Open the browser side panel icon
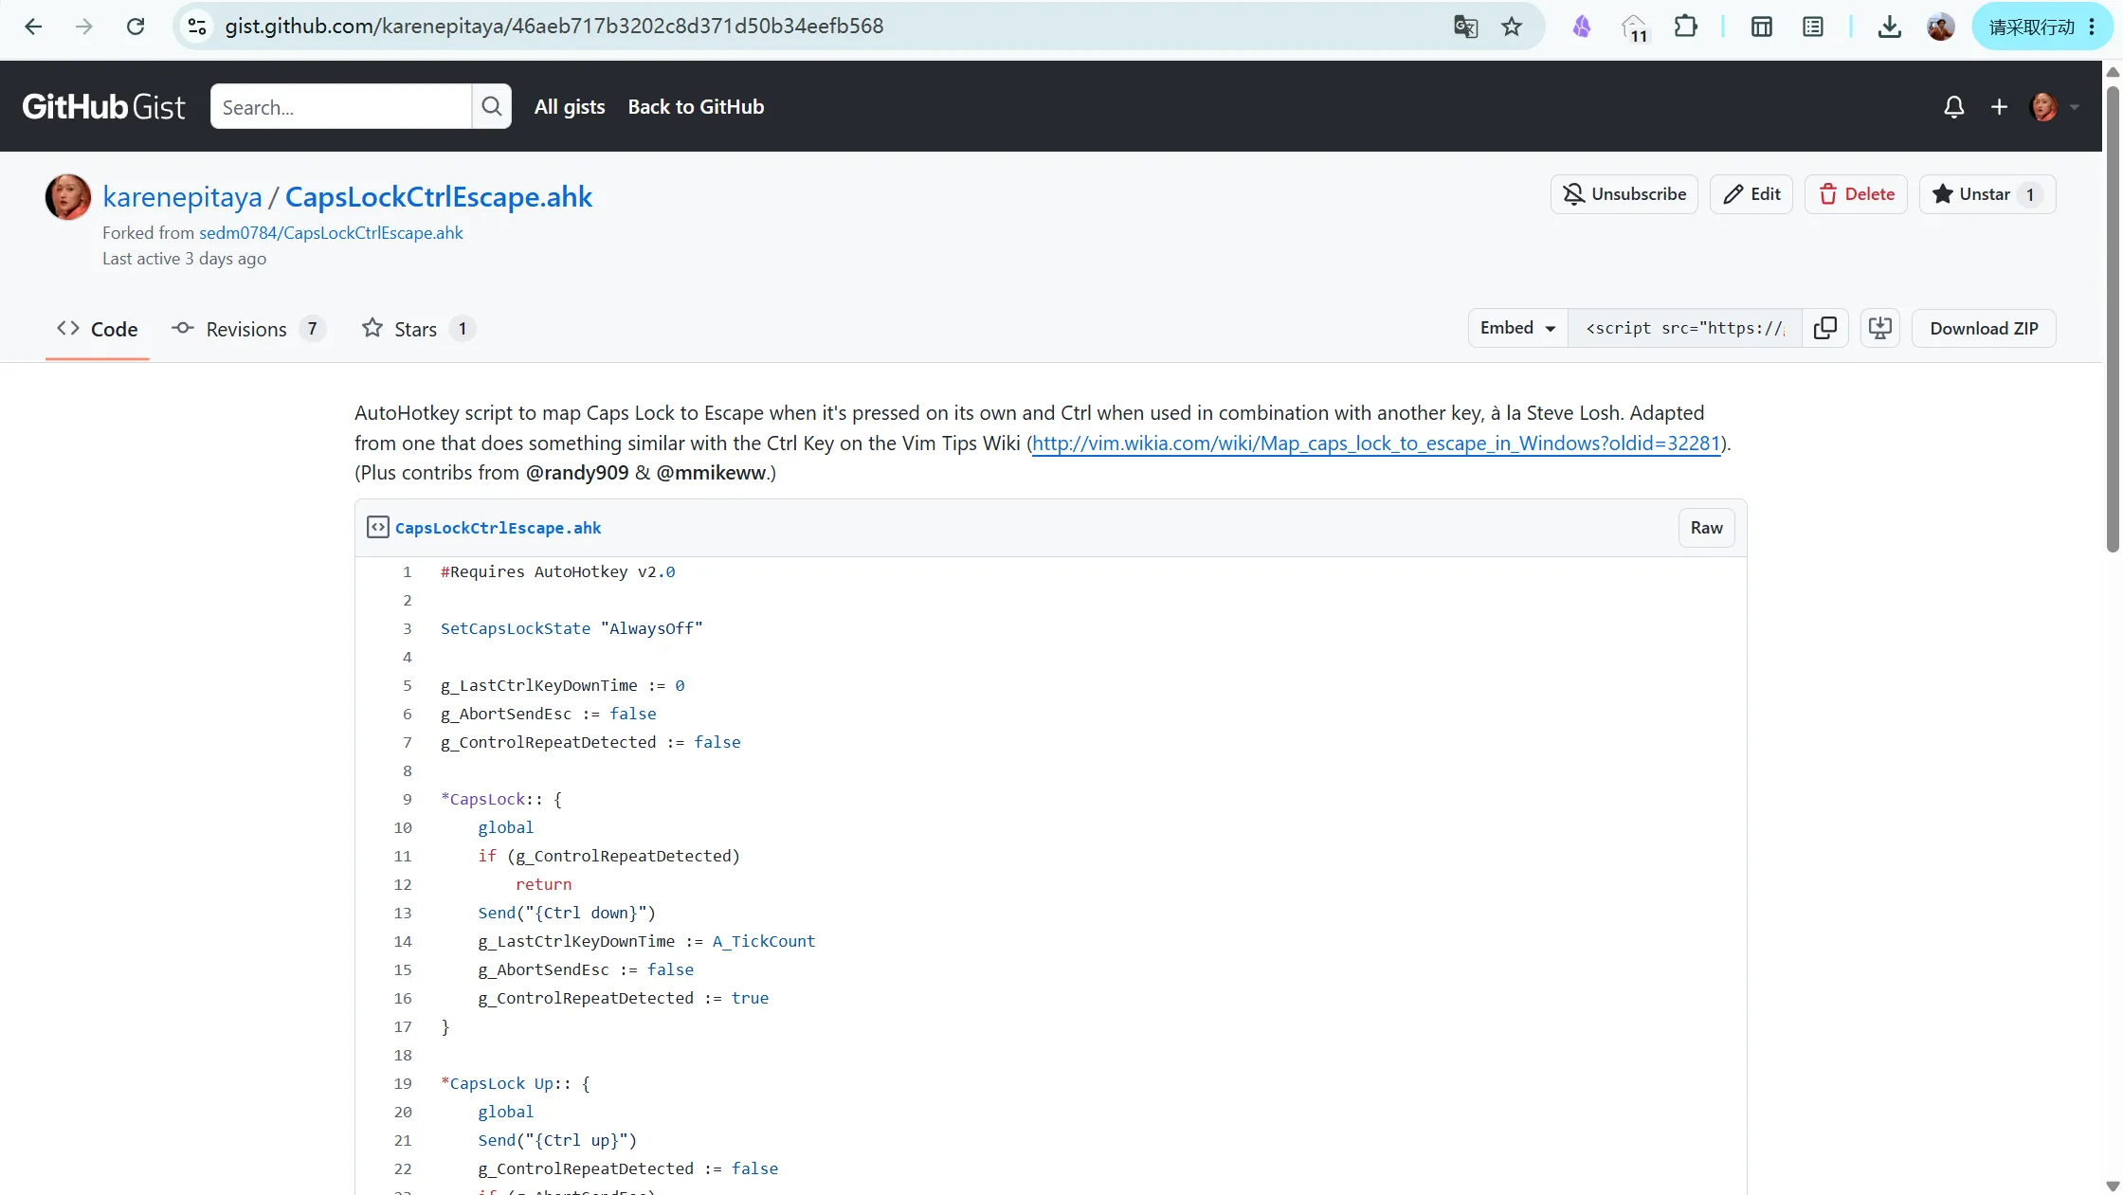 (1762, 27)
